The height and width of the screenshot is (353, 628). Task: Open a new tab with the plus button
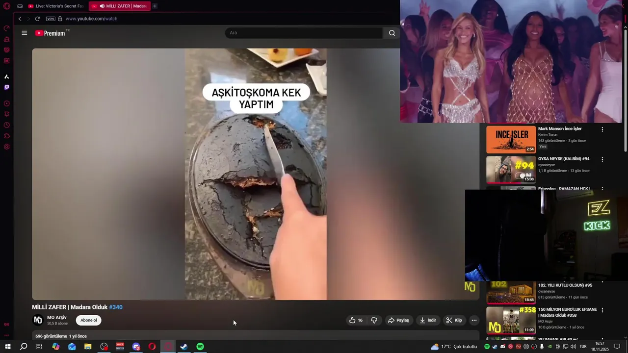point(155,6)
